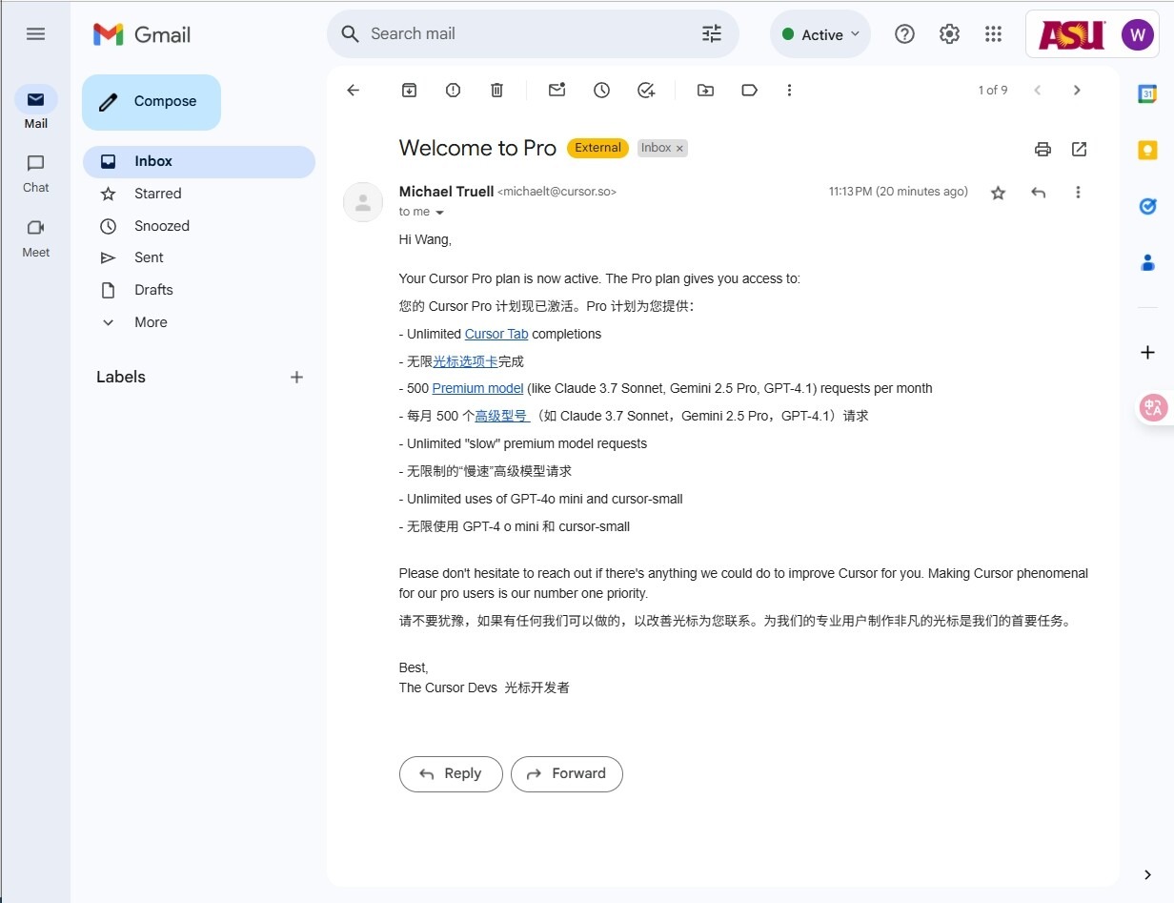Image resolution: width=1174 pixels, height=903 pixels.
Task: Open the Active status dropdown
Action: coord(820,34)
